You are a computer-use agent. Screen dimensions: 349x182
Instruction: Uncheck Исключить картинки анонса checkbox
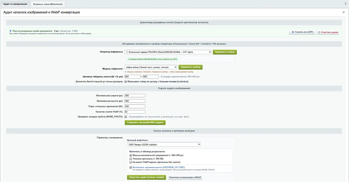131,167
